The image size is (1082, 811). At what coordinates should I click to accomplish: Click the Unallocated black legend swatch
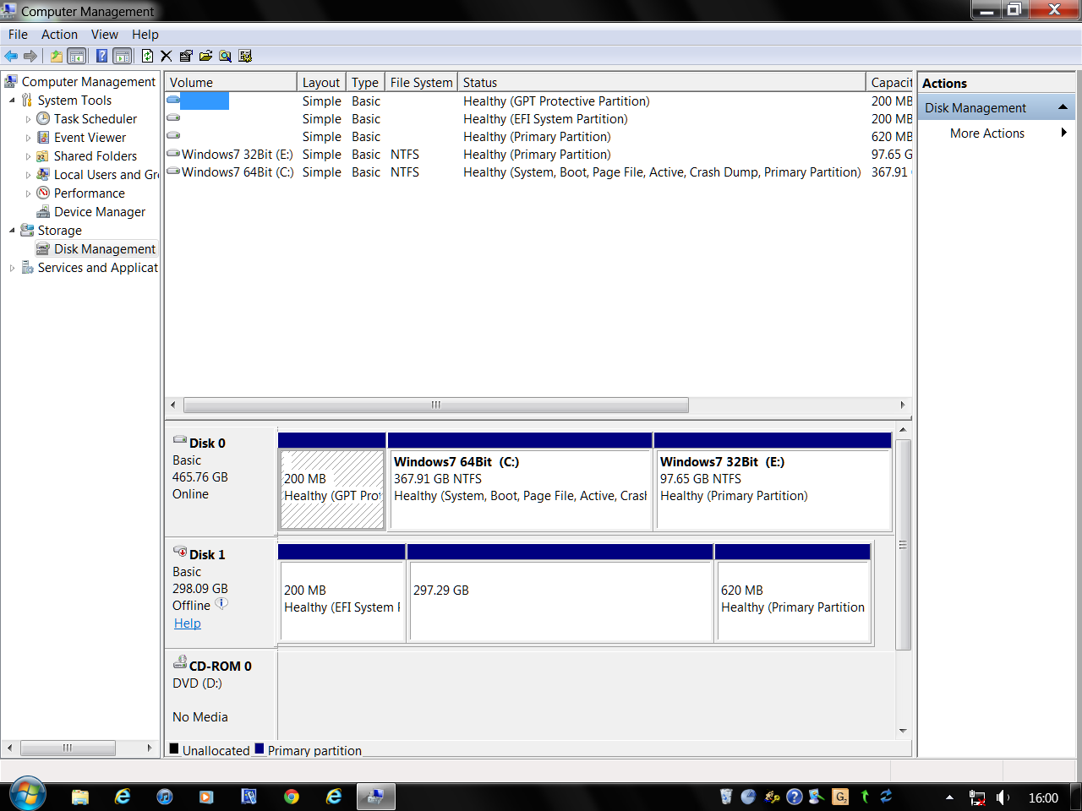[174, 748]
